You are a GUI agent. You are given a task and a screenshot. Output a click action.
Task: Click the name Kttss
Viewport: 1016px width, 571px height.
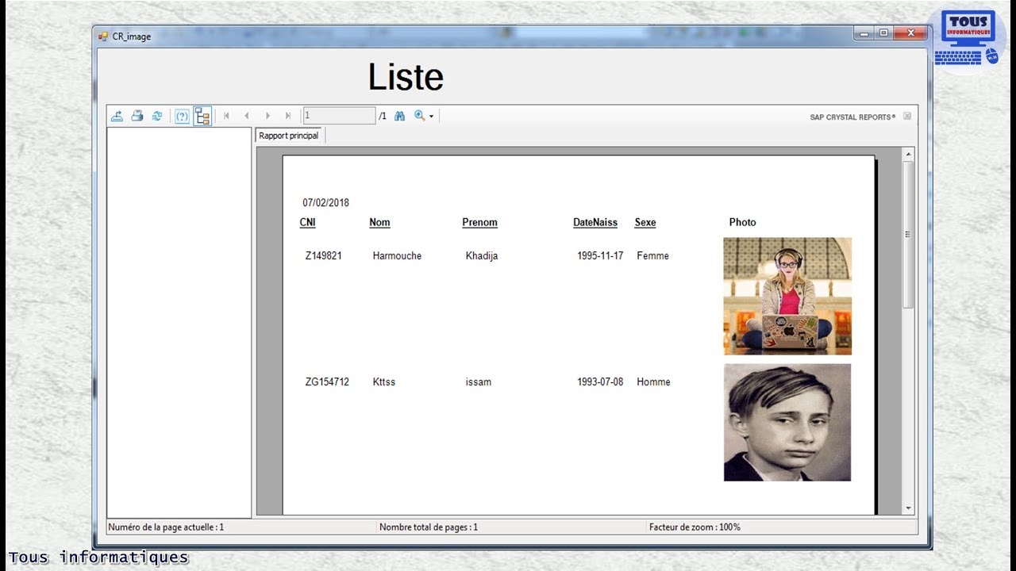coord(384,381)
